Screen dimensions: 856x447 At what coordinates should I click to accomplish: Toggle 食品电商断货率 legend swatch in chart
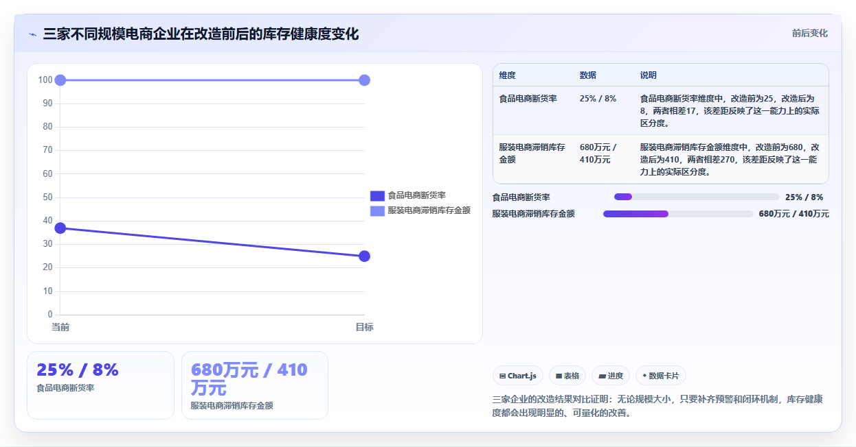pos(377,195)
